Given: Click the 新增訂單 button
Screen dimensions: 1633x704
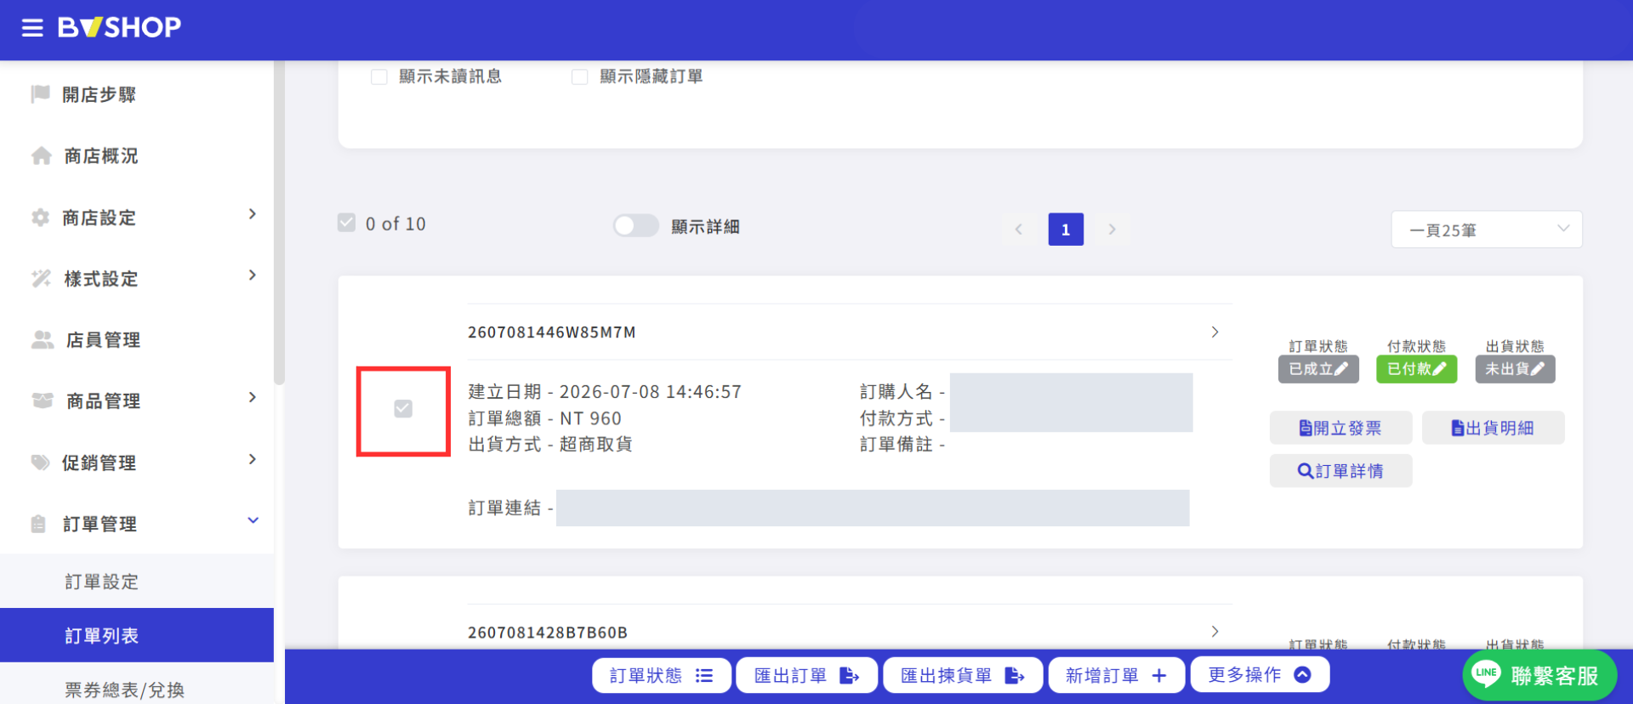Looking at the screenshot, I should [1117, 676].
